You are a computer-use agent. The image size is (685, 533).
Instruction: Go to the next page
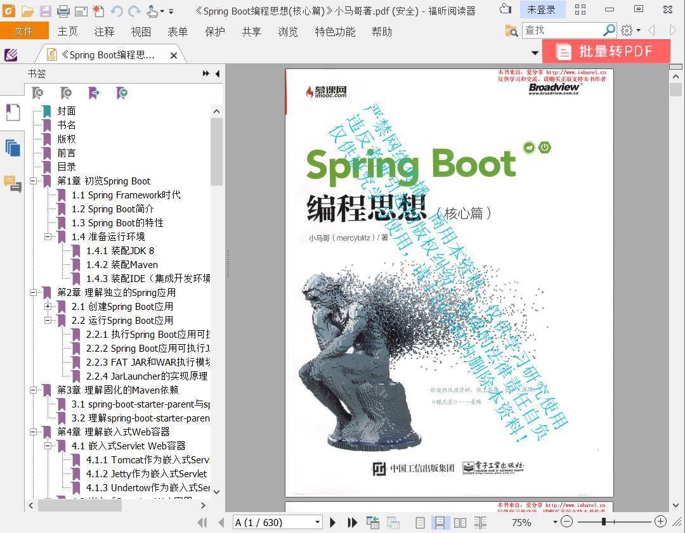pos(333,522)
